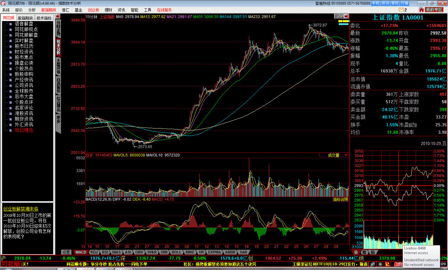Select the OBV indicator tab
The image size is (448, 270).
[x=139, y=252]
